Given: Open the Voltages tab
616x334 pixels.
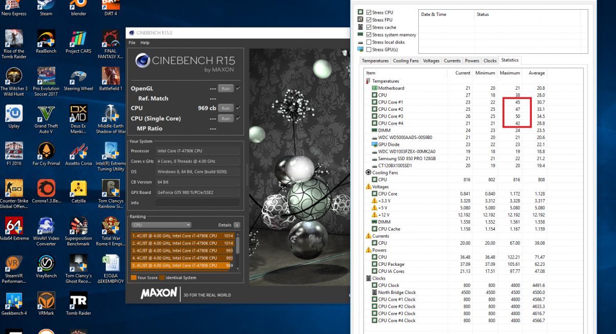Looking at the screenshot, I should pyautogui.click(x=431, y=61).
